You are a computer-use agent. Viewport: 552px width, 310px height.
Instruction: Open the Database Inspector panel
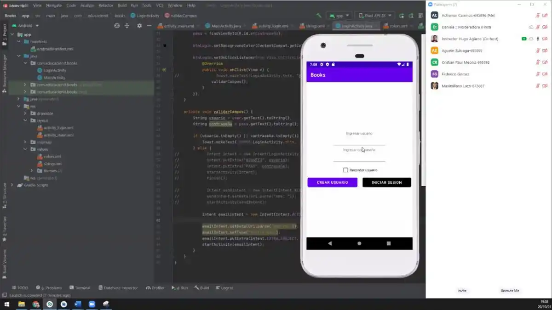click(x=119, y=287)
